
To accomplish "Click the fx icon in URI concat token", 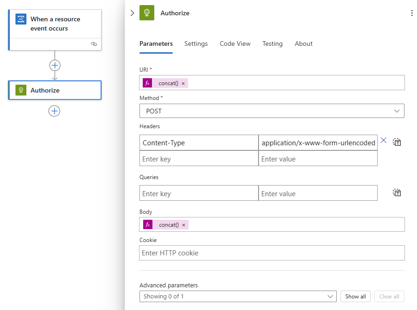I will tap(147, 83).
